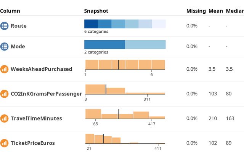Select the TravelTimeMinutes column name
The image size is (244, 152).
(x=36, y=118)
